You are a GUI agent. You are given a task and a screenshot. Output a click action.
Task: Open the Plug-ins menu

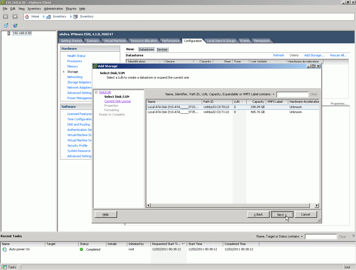(x=71, y=9)
